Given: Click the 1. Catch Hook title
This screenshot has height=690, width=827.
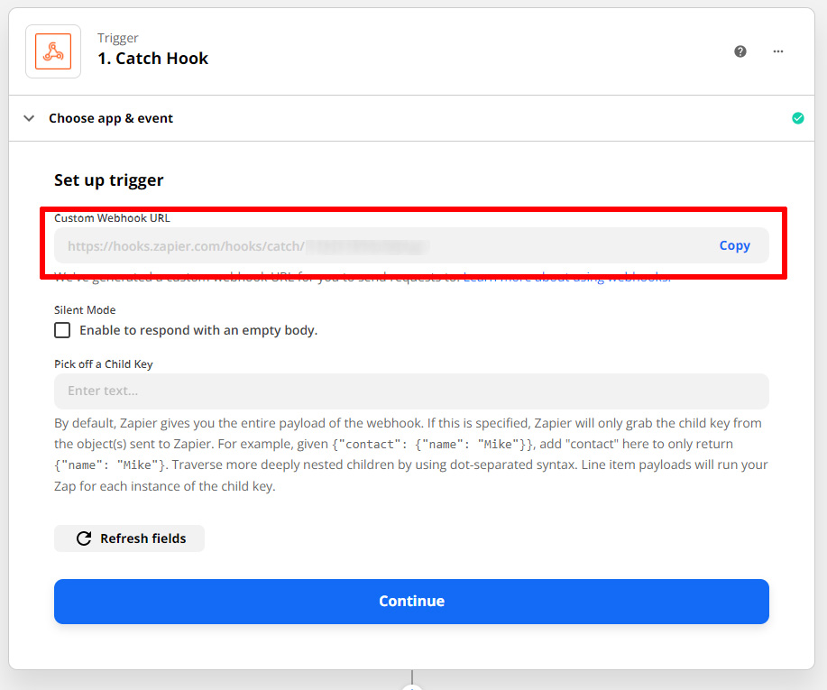Looking at the screenshot, I should coord(153,58).
